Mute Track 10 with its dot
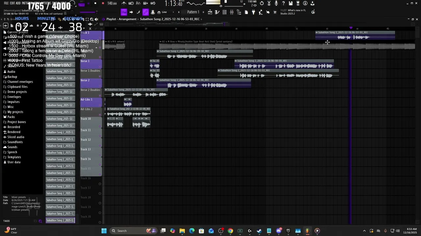Image resolution: width=421 pixels, height=236 pixels. coord(100,126)
